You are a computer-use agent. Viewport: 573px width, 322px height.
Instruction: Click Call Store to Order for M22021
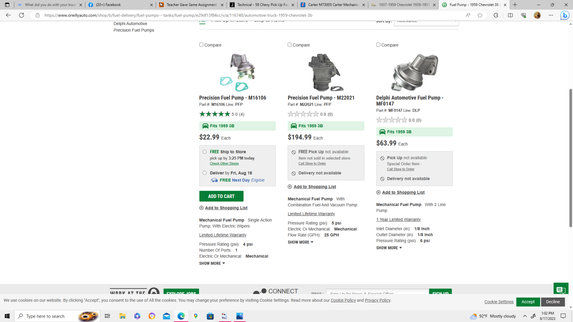312,164
